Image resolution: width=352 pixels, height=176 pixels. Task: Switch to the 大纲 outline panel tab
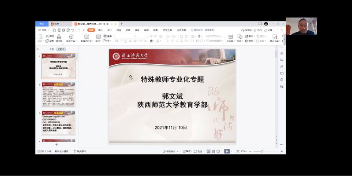pos(51,49)
